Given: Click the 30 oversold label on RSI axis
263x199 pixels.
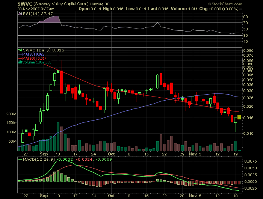Looking at the screenshot, I should 245,36.
